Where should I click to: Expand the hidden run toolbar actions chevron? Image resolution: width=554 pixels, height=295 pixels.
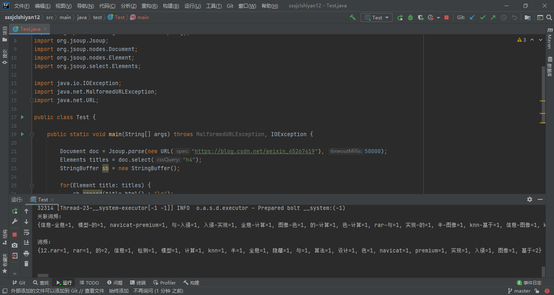(x=15, y=274)
